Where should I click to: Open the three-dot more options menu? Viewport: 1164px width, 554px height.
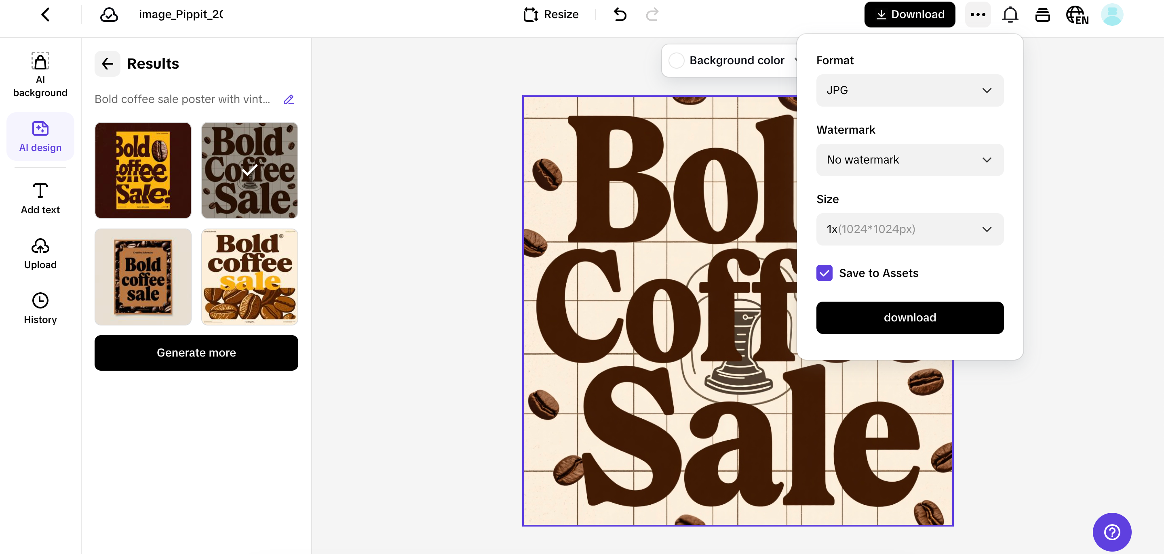977,15
